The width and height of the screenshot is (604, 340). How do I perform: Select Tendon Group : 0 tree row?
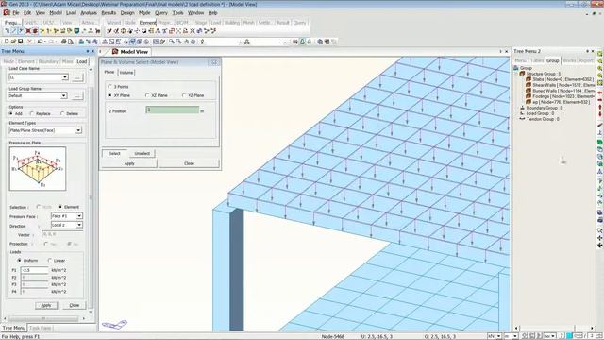tap(543, 119)
